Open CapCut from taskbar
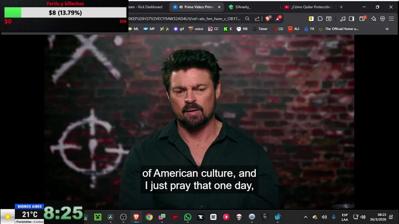The height and width of the screenshot is (224, 399). point(214,217)
